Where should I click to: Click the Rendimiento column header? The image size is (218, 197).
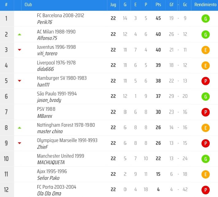[205, 5]
